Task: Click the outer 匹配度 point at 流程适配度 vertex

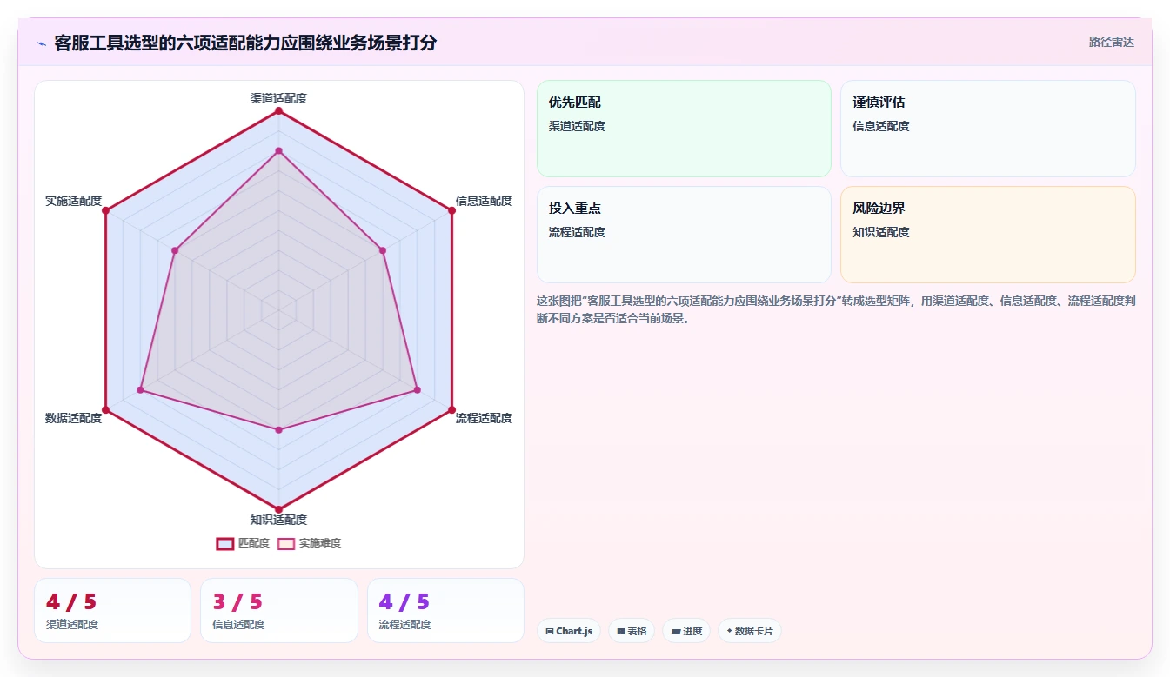Action: click(x=451, y=409)
